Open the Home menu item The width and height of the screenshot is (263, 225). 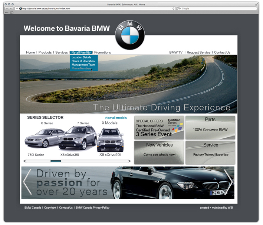pos(30,52)
